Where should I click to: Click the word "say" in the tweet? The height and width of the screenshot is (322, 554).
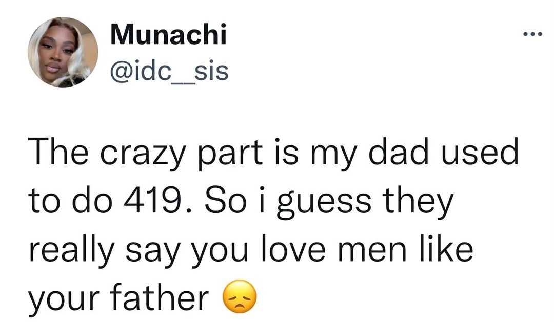[152, 254]
